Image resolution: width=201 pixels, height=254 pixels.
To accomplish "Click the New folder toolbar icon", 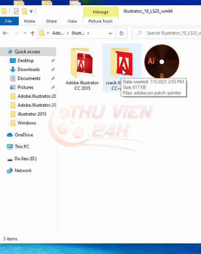I will tap(25, 11).
